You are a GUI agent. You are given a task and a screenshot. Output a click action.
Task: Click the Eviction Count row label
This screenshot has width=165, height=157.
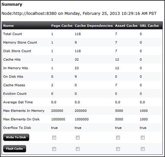click(x=15, y=94)
